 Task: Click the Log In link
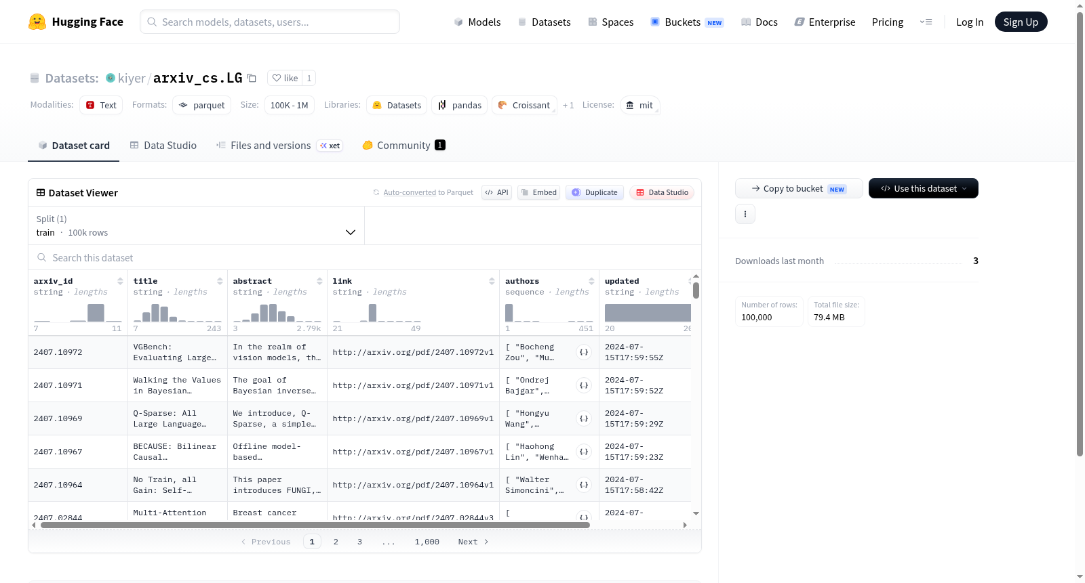pos(970,22)
